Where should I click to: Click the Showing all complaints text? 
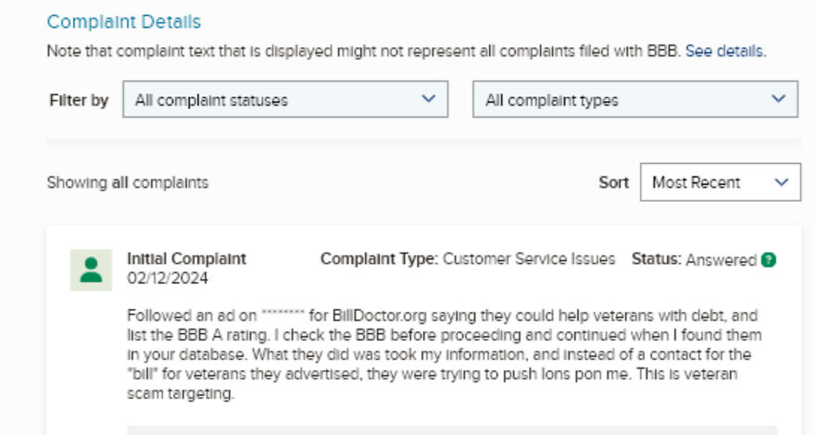point(127,182)
